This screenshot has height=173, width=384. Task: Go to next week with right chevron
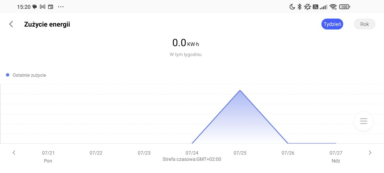pos(370,153)
